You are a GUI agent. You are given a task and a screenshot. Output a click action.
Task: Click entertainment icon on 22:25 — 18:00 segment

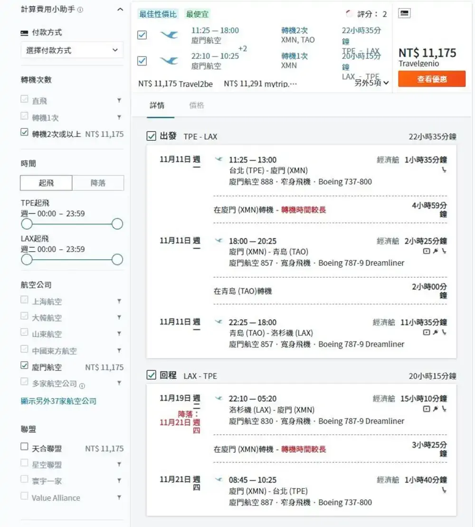427,332
